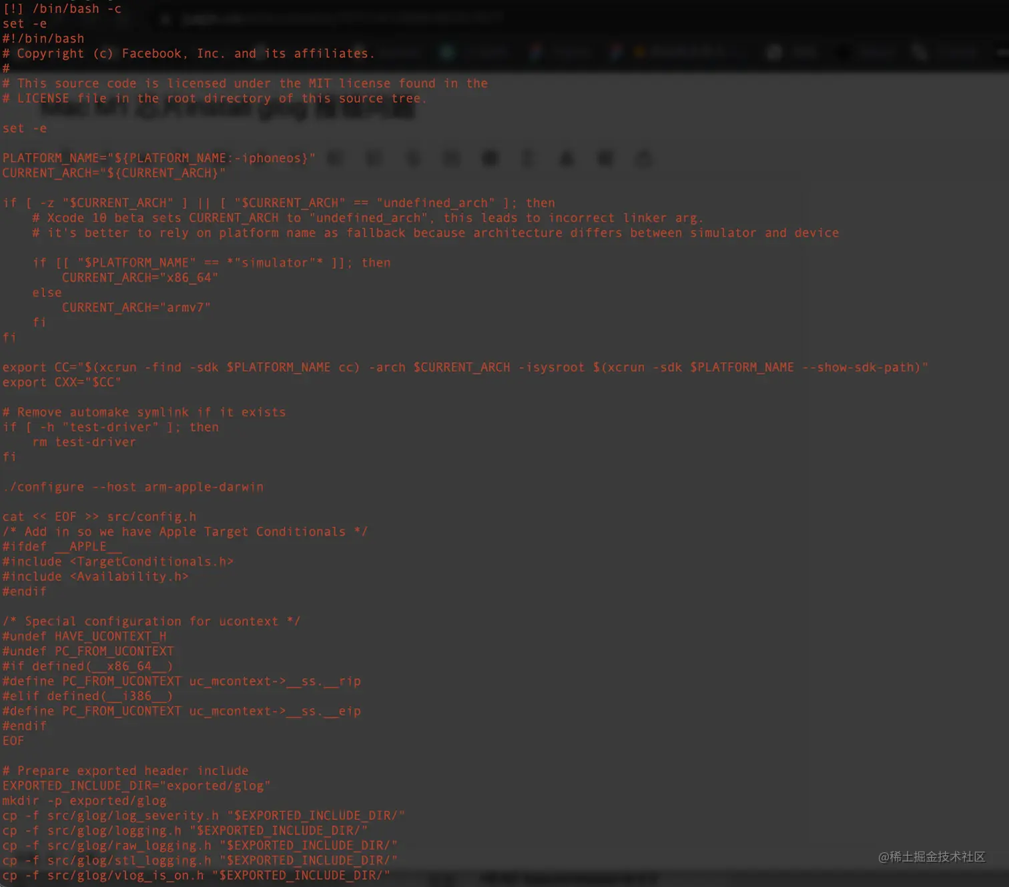Click the EXPORTED_INCLUDE_DIR="exported/glog" line
Viewport: 1009px width, 887px height.
click(137, 786)
